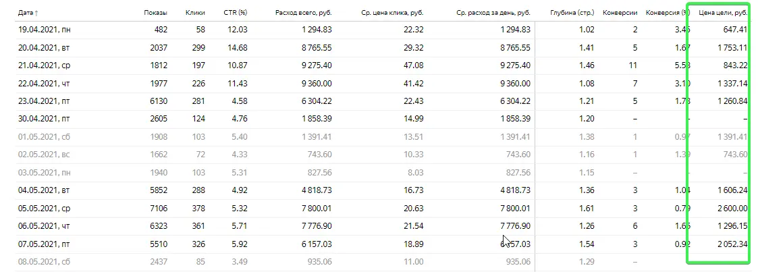This screenshot has width=758, height=272.
Task: Click the Глубина (стр.) column header
Action: 572,13
